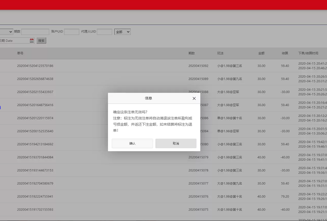Click amount 40.00 in period 20200415079 row
The height and width of the screenshot is (221, 327).
[261, 157]
